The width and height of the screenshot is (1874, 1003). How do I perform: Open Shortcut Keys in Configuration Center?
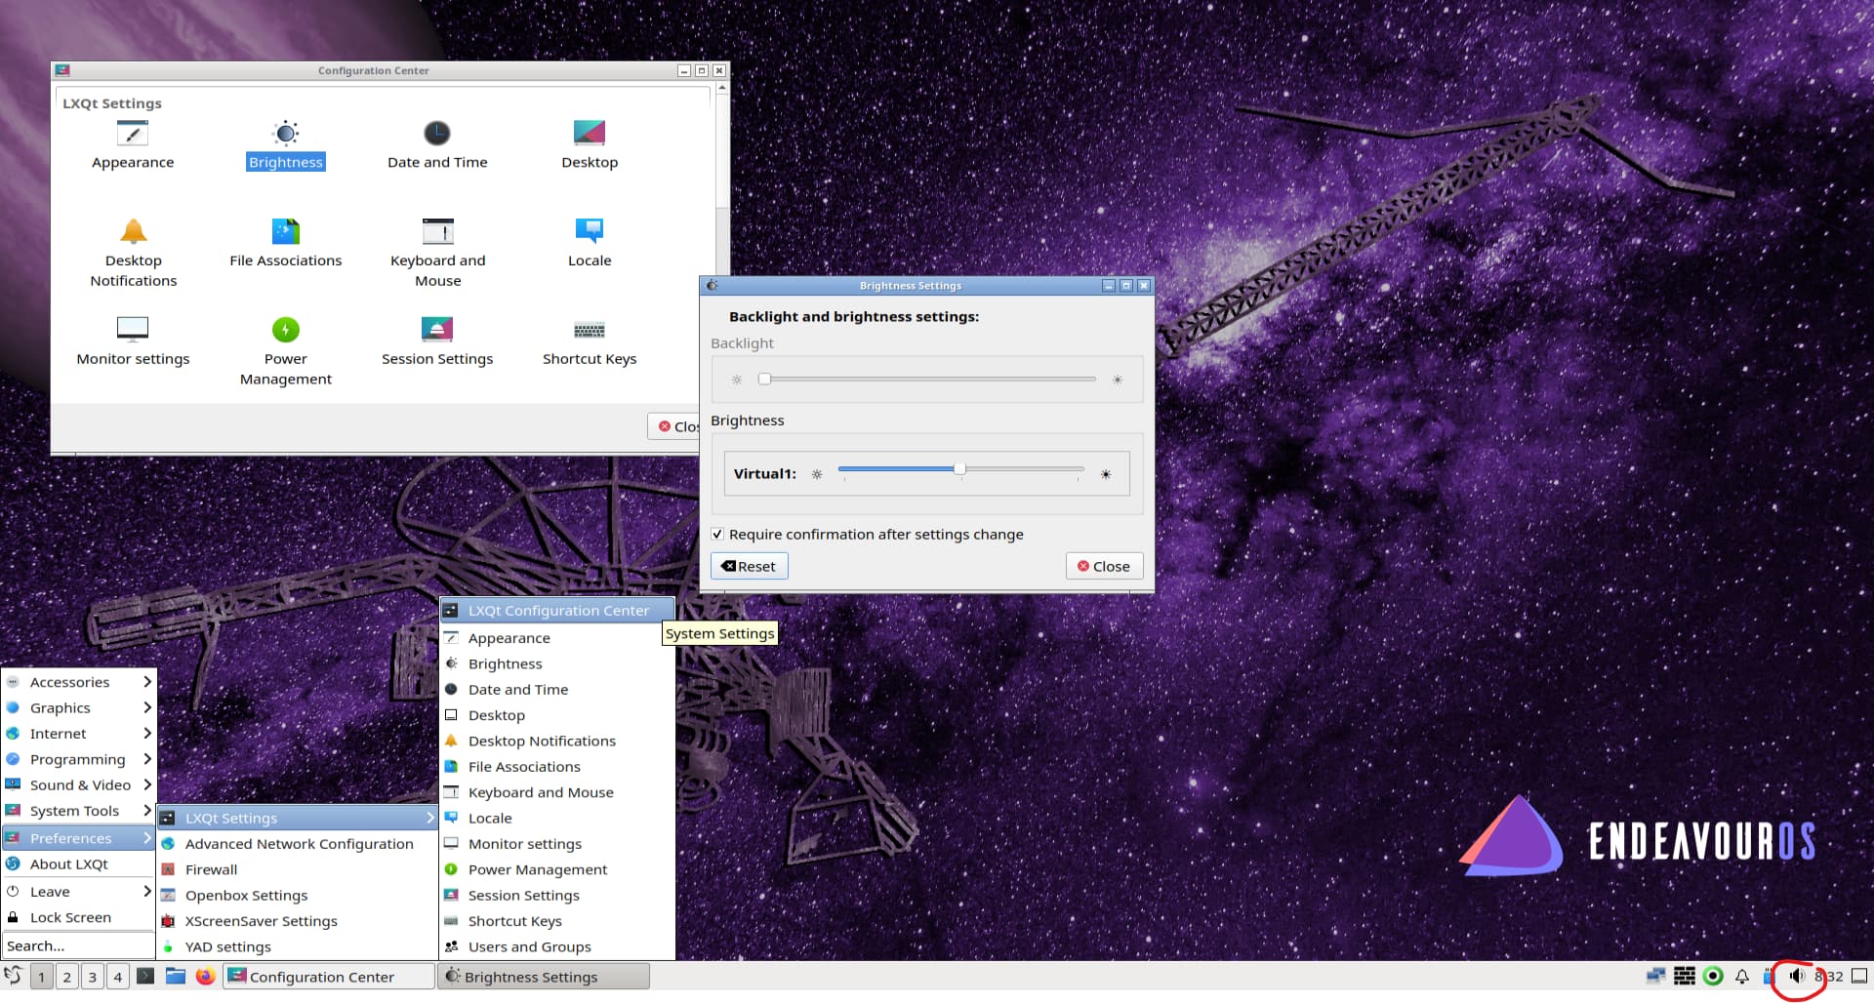click(x=590, y=341)
